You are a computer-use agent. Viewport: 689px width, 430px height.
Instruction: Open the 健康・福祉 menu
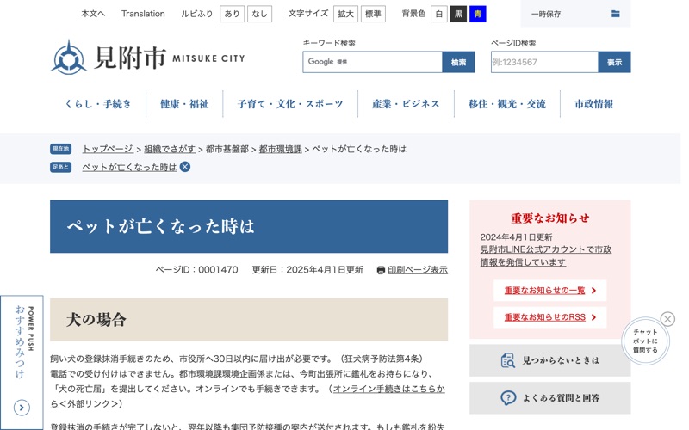tap(184, 104)
